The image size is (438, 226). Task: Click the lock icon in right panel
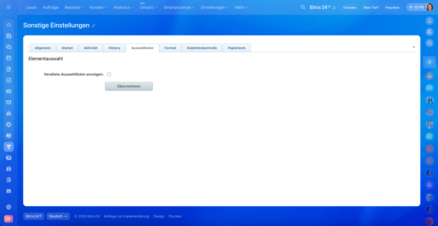429,76
